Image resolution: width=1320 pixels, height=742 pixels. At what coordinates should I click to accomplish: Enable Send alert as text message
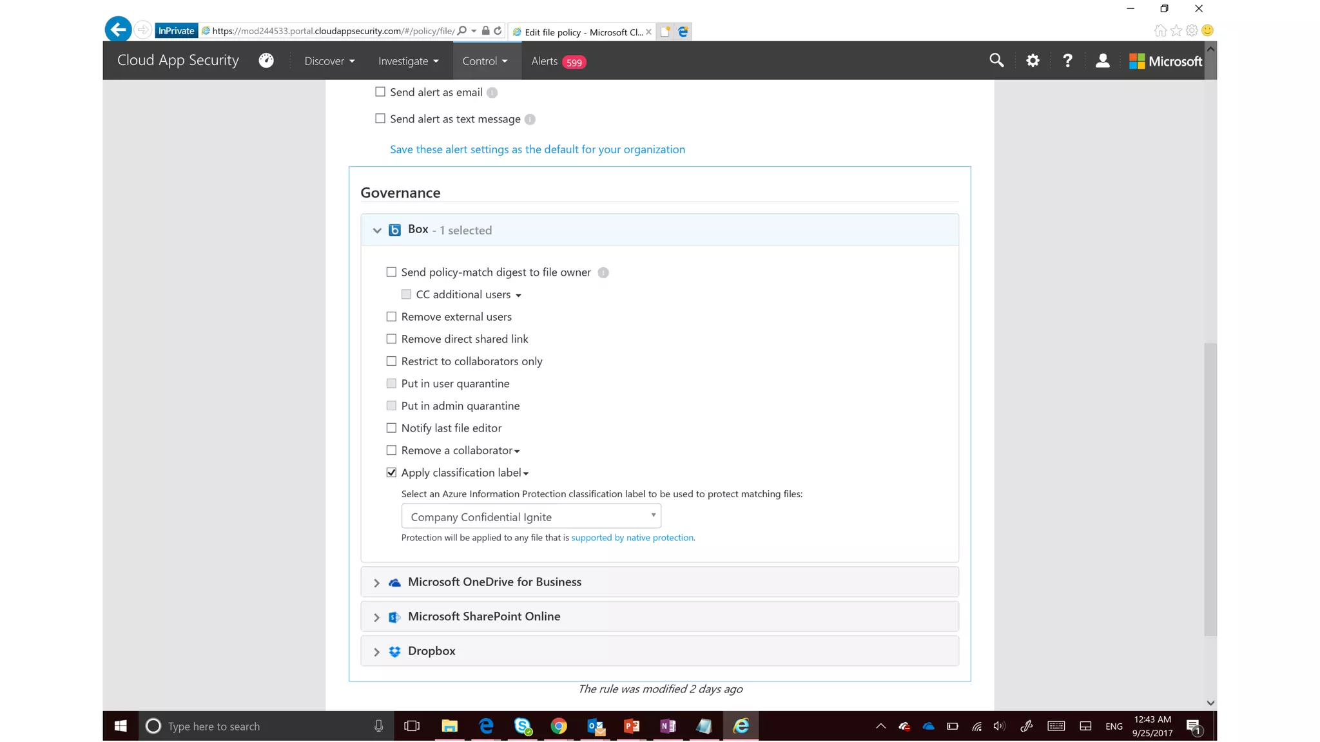(x=380, y=119)
